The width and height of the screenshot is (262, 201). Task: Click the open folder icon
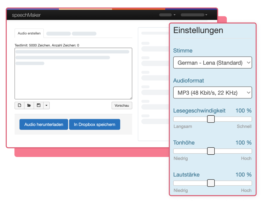coord(29,105)
